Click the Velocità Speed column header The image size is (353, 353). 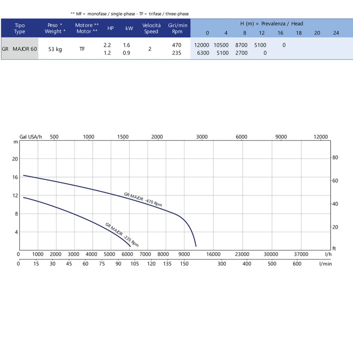coord(151,28)
